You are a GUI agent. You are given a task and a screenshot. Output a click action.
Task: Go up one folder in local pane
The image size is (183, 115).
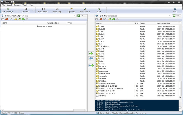pos(20,19)
